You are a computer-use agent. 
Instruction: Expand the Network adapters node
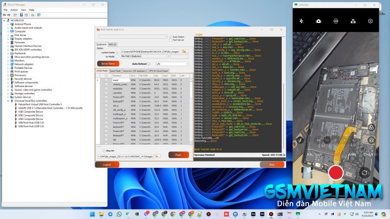pyautogui.click(x=8, y=64)
